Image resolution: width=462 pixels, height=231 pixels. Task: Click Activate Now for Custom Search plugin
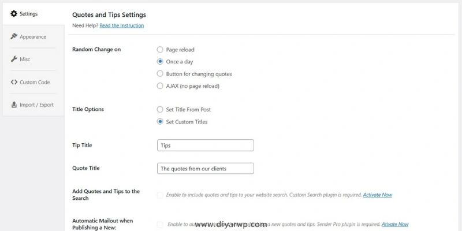coord(377,195)
